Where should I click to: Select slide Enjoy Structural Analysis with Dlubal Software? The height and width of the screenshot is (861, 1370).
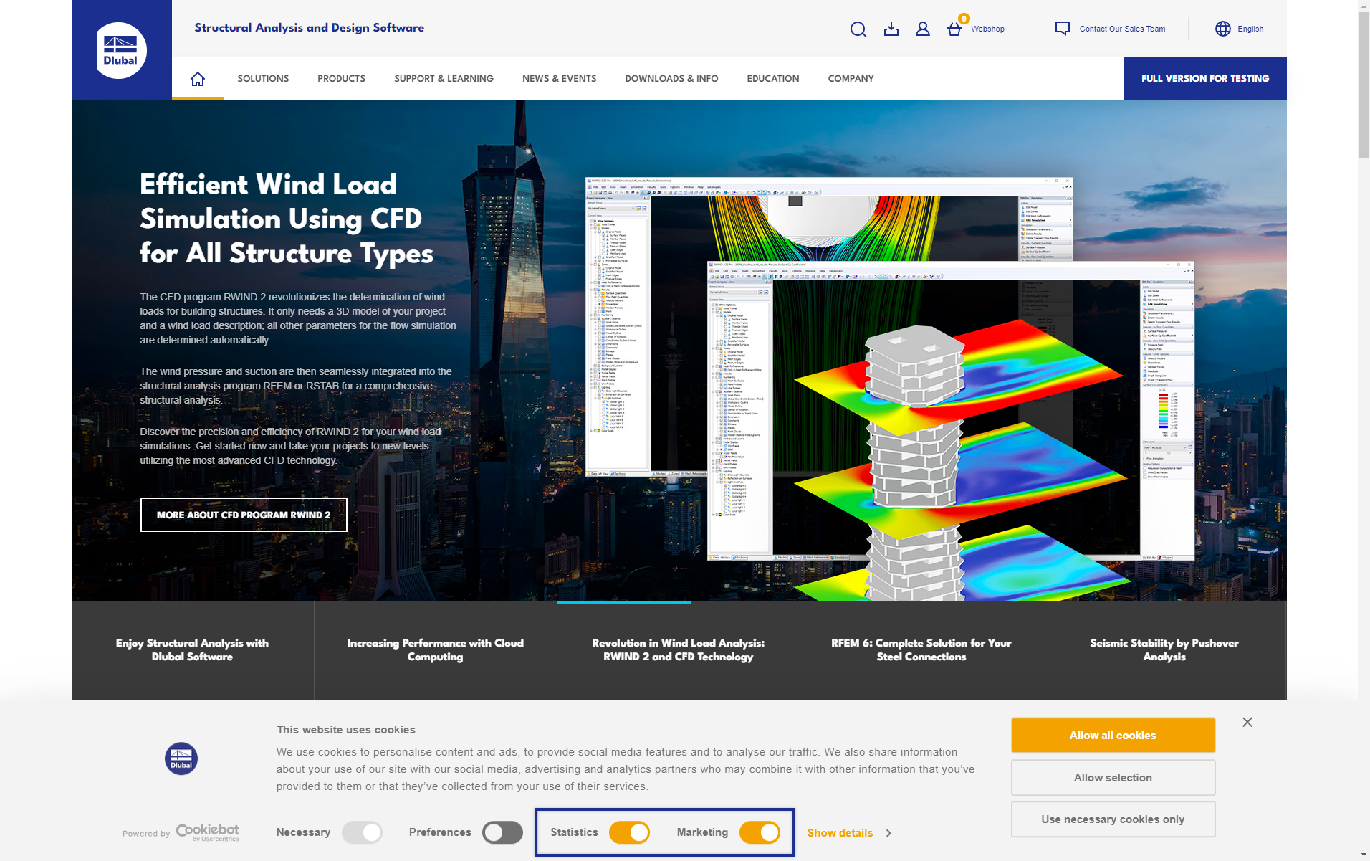pyautogui.click(x=192, y=650)
